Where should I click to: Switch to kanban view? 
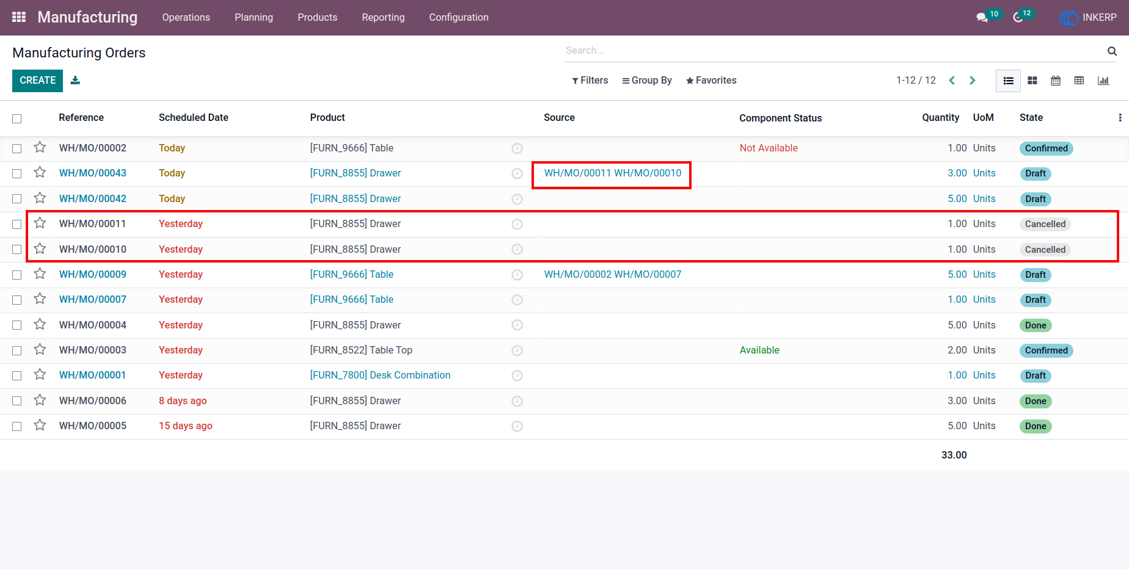(x=1032, y=81)
